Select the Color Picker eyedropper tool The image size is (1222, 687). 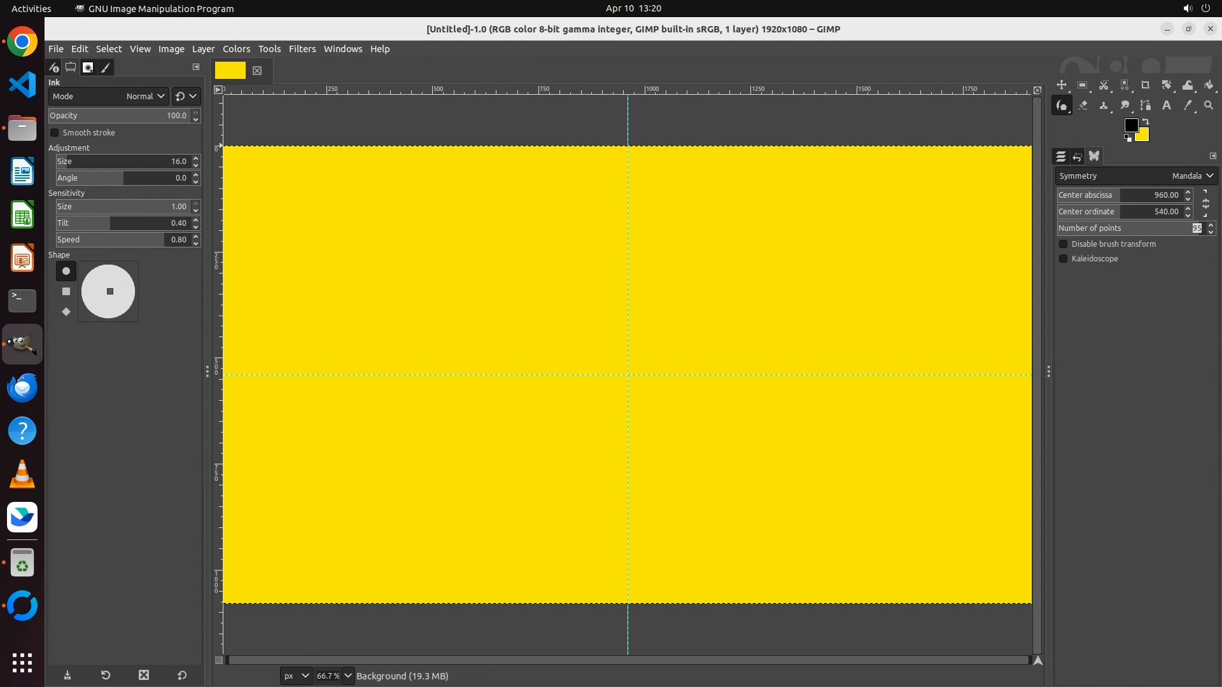pos(1188,106)
